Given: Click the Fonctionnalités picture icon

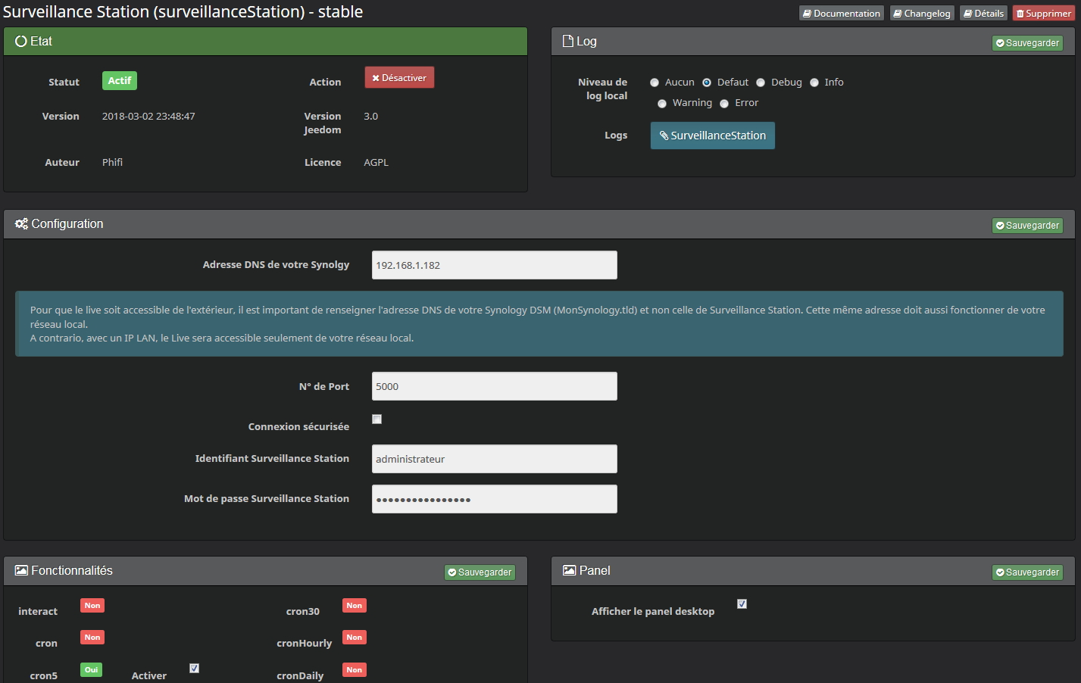Looking at the screenshot, I should [21, 571].
